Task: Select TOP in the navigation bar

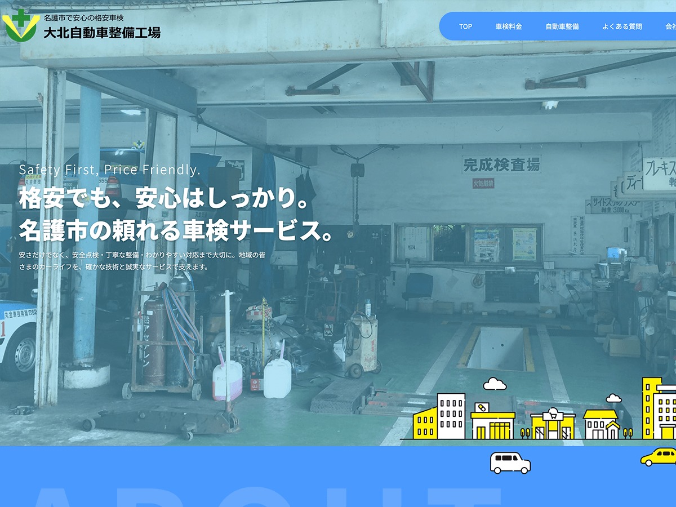Action: tap(465, 26)
